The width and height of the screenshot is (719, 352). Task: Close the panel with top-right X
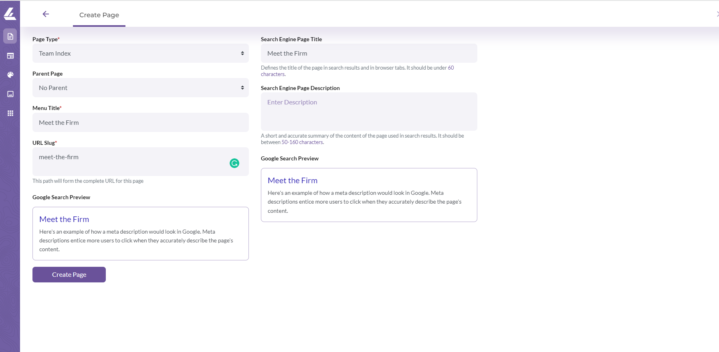click(x=717, y=14)
